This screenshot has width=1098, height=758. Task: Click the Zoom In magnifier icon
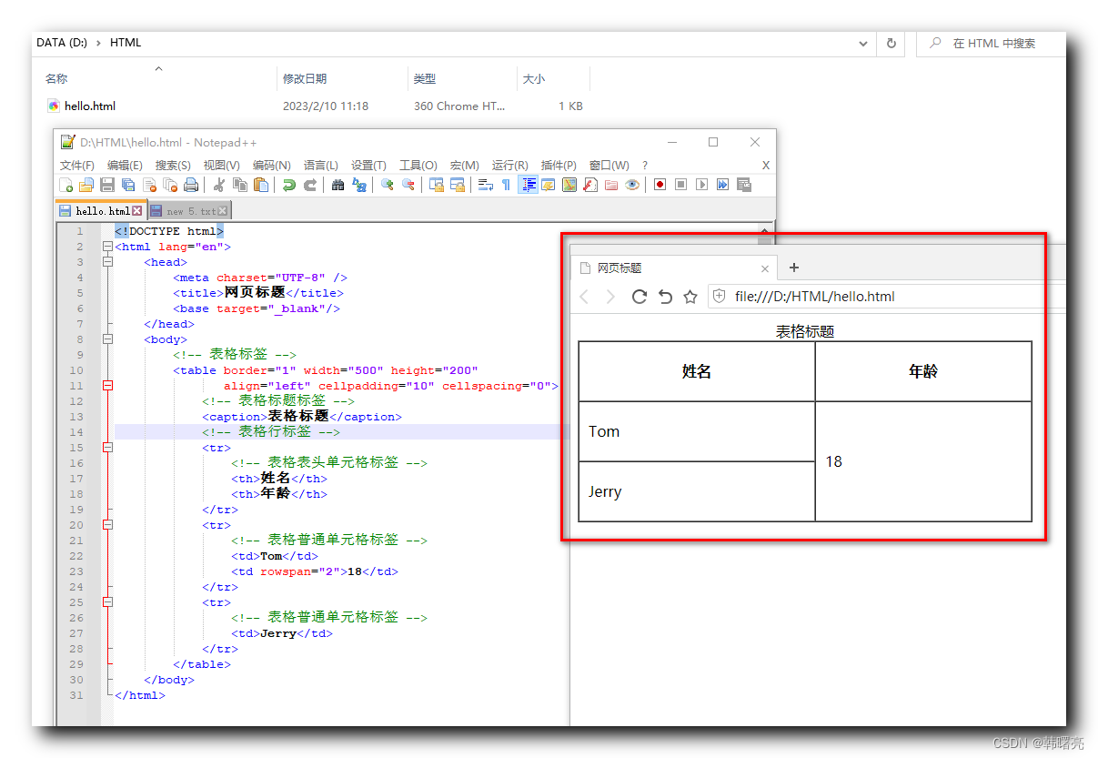coord(388,185)
